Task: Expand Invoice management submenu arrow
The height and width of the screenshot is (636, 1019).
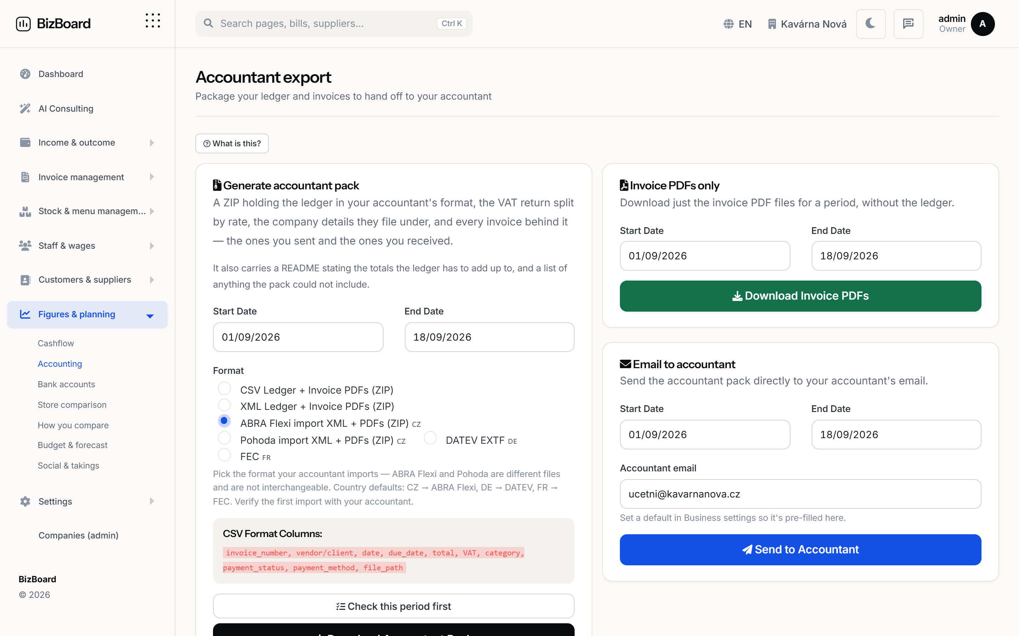Action: click(152, 177)
